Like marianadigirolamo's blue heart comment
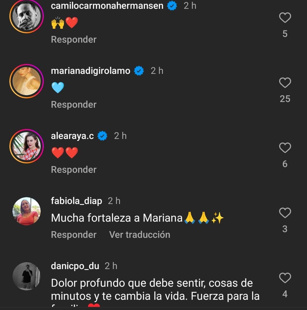Viewport: 307px width, 310px height. pyautogui.click(x=285, y=83)
